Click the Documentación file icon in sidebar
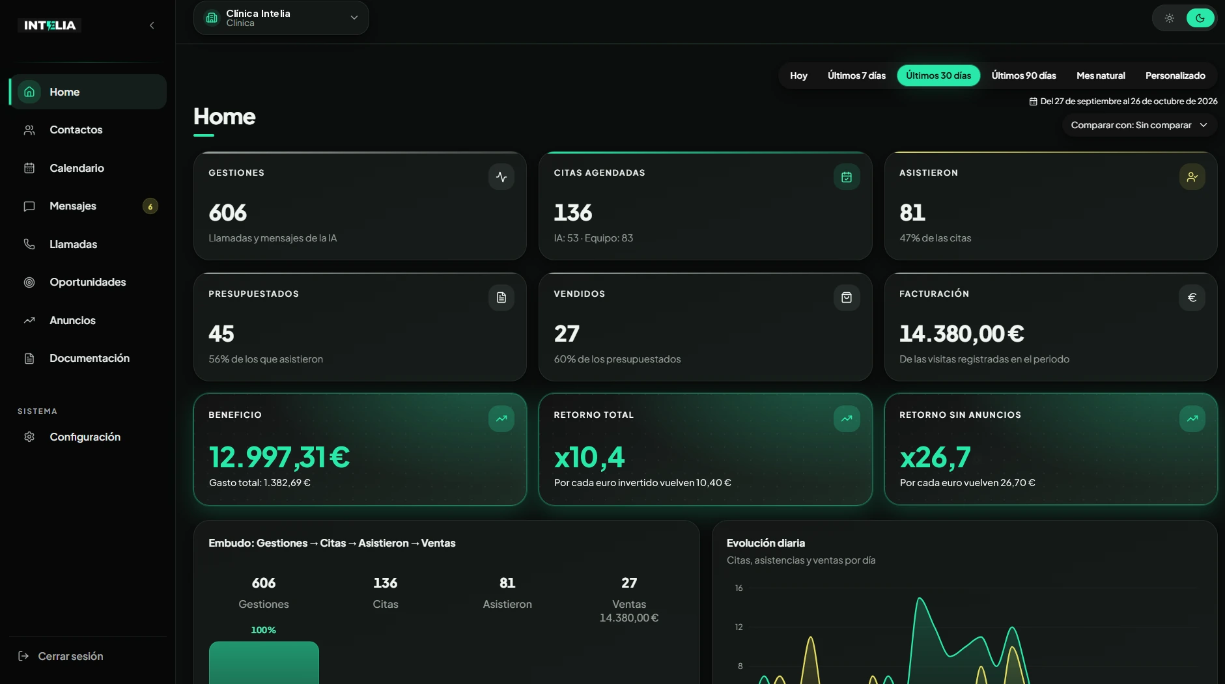1225x684 pixels. pyautogui.click(x=29, y=359)
